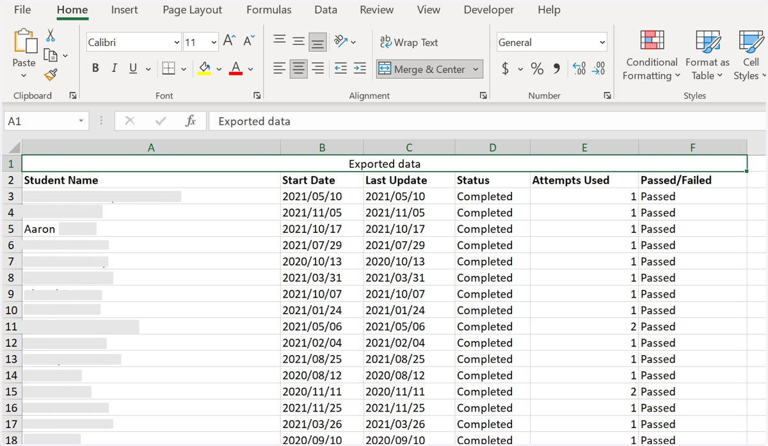Click the formula bar text
Viewport: 768px width, 446px height.
tap(254, 121)
